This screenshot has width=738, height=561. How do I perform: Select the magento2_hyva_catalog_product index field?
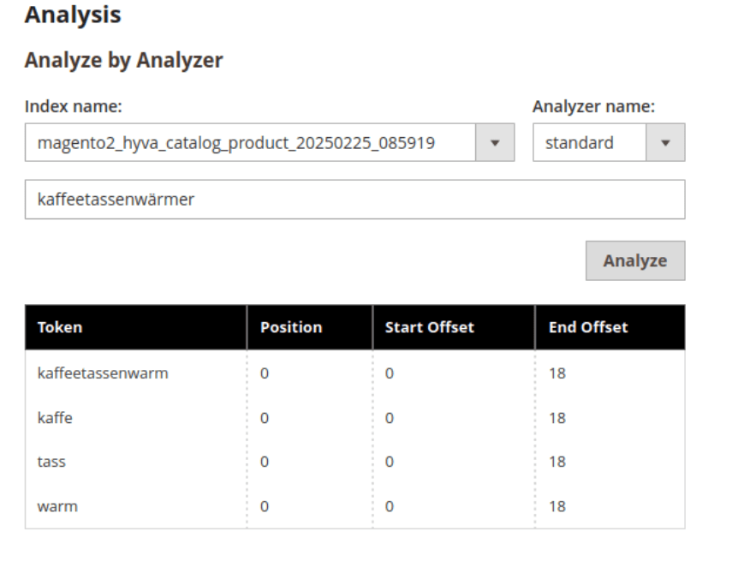250,143
